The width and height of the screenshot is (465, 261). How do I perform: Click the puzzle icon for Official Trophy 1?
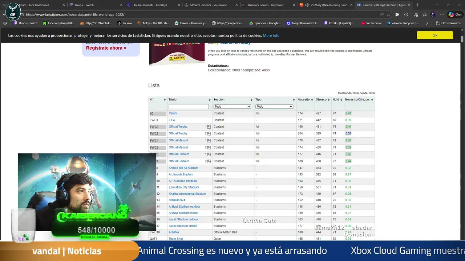coord(209,127)
